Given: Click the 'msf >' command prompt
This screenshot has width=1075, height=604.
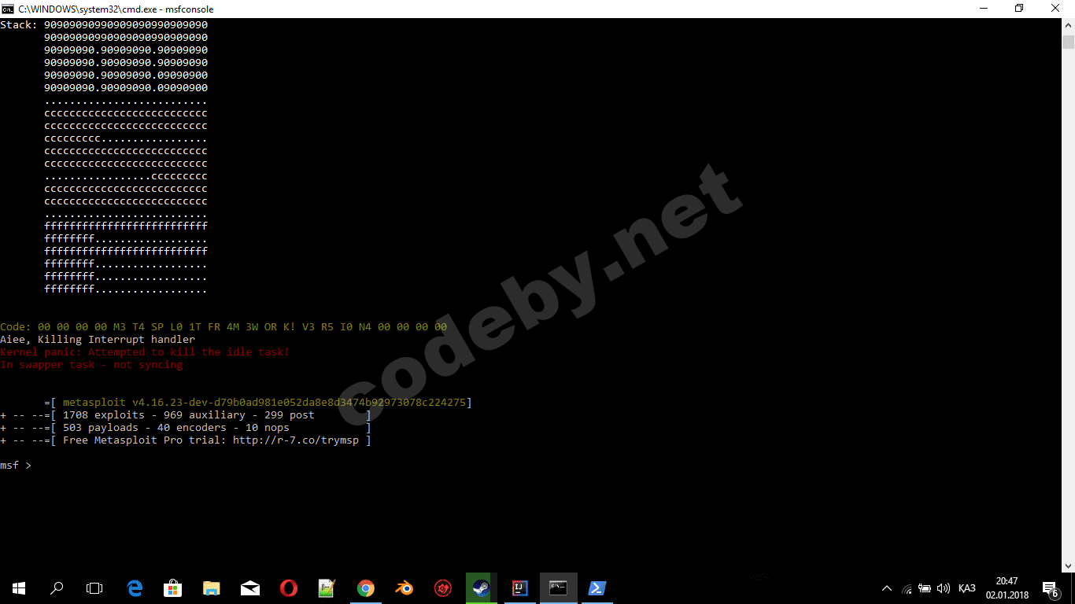Looking at the screenshot, I should [x=16, y=465].
